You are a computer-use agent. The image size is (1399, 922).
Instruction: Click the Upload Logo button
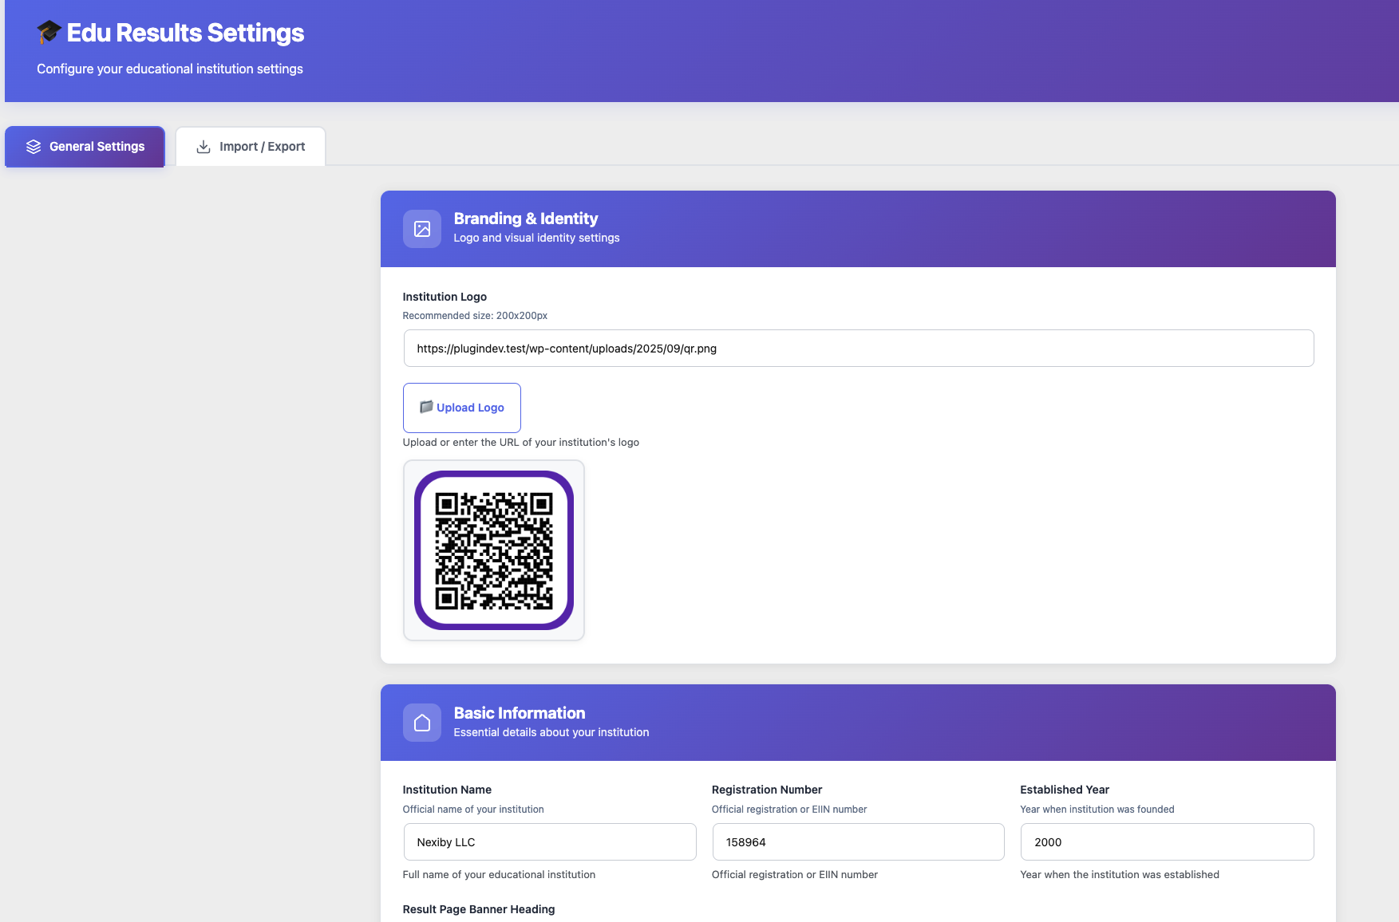(462, 408)
